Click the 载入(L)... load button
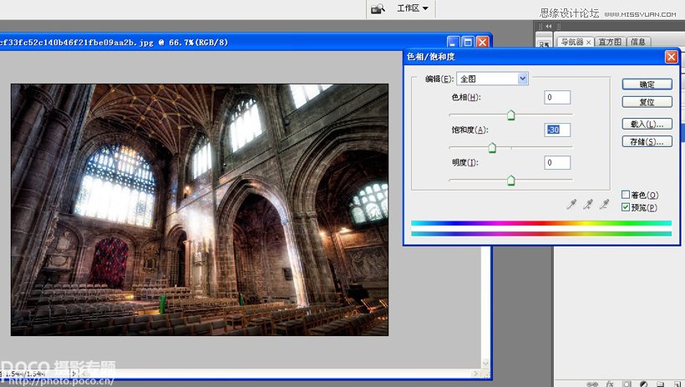 click(x=647, y=124)
